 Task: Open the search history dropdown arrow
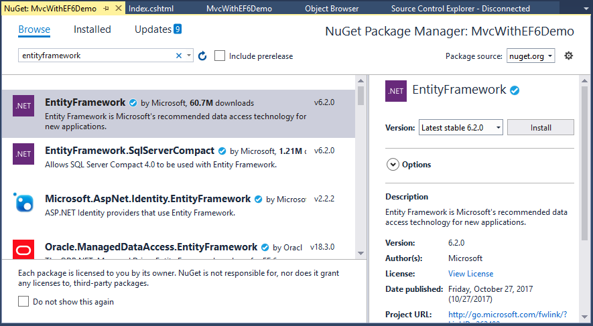pyautogui.click(x=189, y=56)
